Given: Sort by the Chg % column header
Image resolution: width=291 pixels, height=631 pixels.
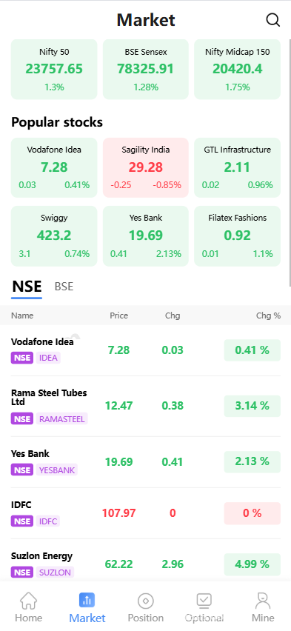Looking at the screenshot, I should pyautogui.click(x=269, y=315).
